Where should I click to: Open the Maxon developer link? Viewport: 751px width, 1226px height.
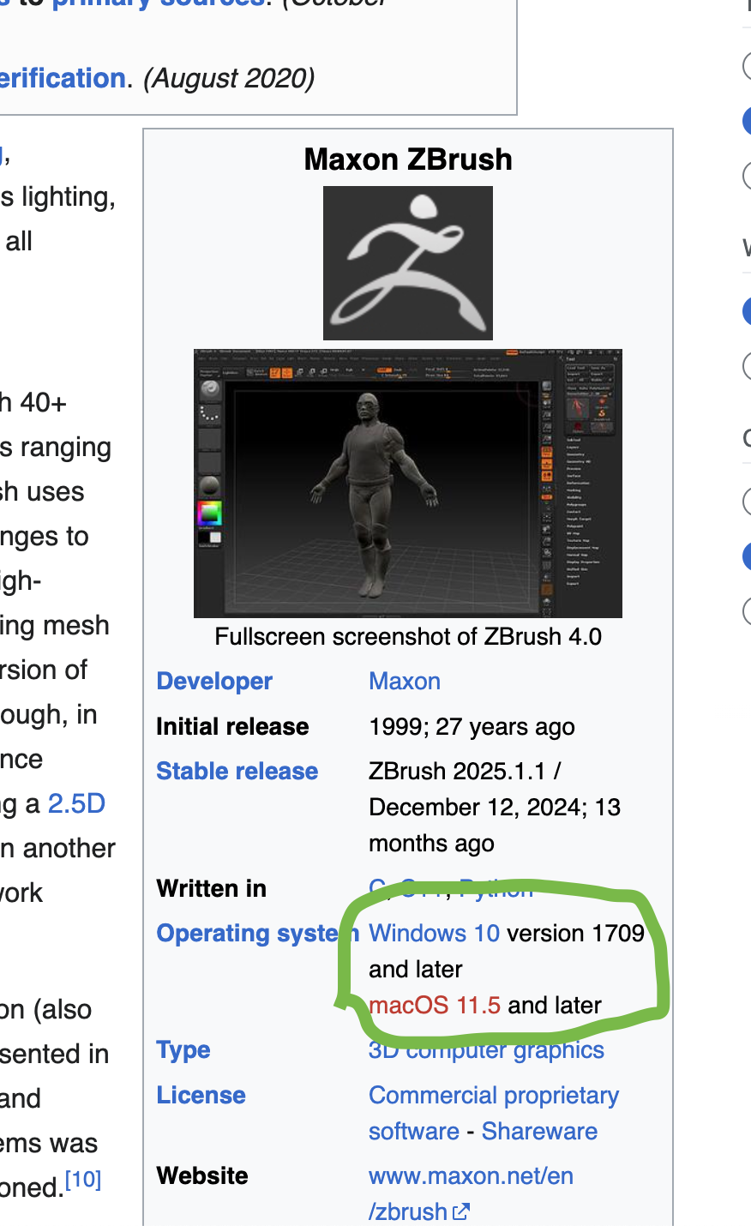[405, 682]
